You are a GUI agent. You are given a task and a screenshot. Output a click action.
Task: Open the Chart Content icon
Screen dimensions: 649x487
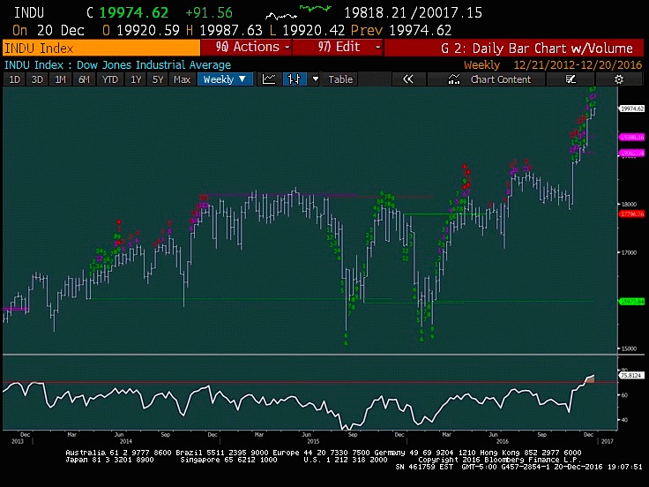click(x=454, y=79)
